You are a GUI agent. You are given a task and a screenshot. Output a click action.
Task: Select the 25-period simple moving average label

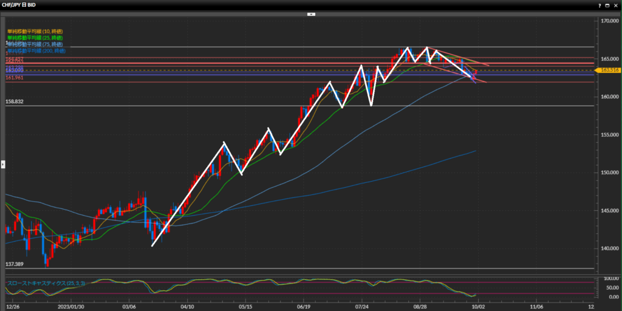34,38
